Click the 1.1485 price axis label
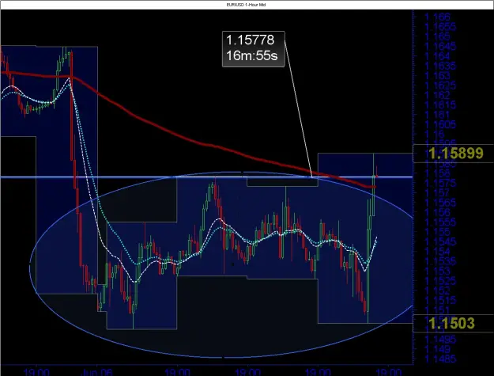 tap(440, 359)
